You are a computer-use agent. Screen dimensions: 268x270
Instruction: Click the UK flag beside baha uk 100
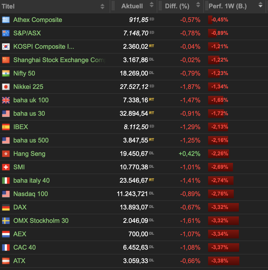(6, 100)
